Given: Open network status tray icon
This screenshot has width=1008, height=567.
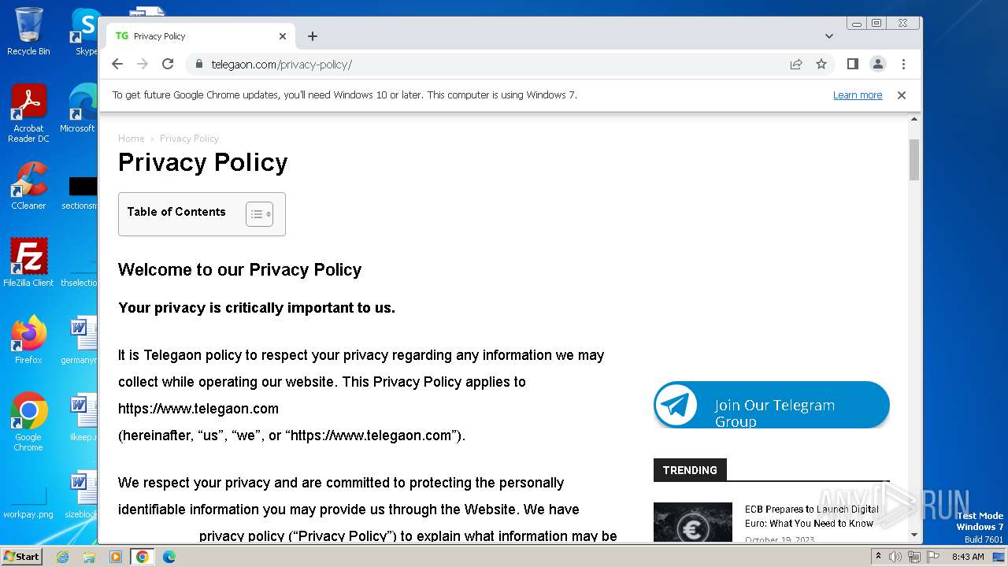Looking at the screenshot, I should pos(913,557).
